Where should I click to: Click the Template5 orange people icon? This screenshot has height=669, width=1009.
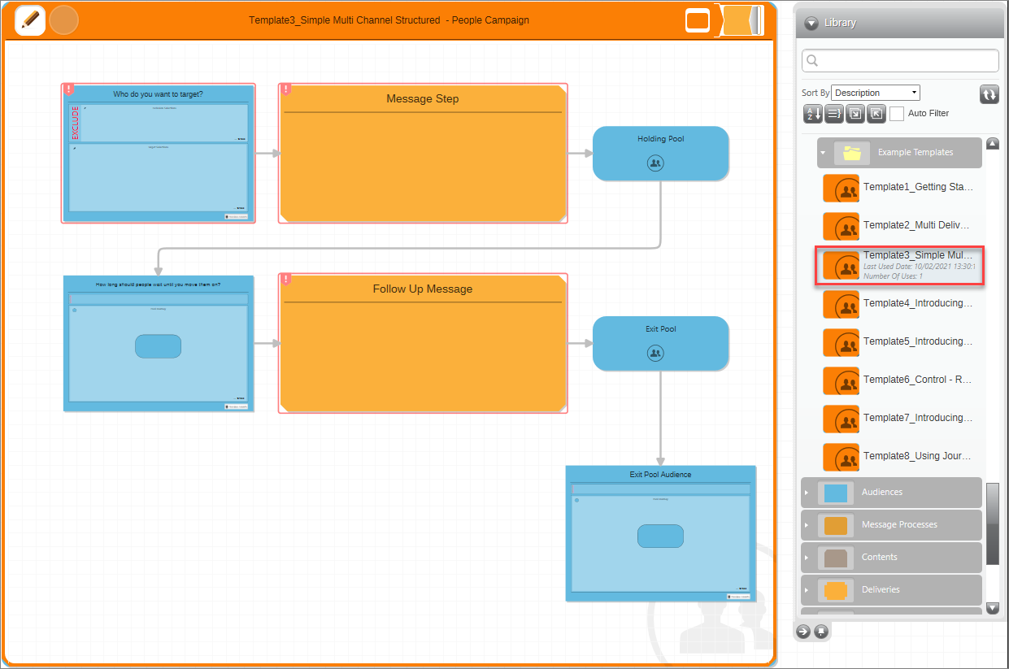[x=841, y=343]
